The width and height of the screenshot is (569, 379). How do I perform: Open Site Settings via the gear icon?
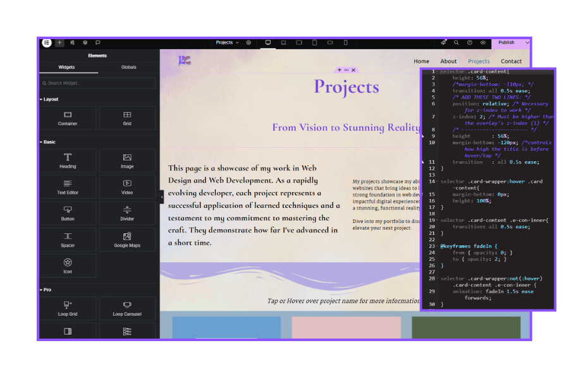click(x=249, y=42)
